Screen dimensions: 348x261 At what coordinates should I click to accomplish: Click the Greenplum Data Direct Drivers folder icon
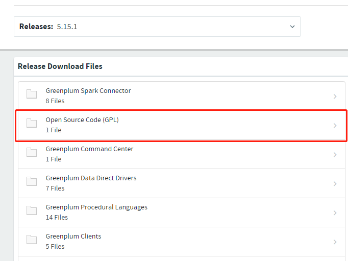click(x=32, y=181)
